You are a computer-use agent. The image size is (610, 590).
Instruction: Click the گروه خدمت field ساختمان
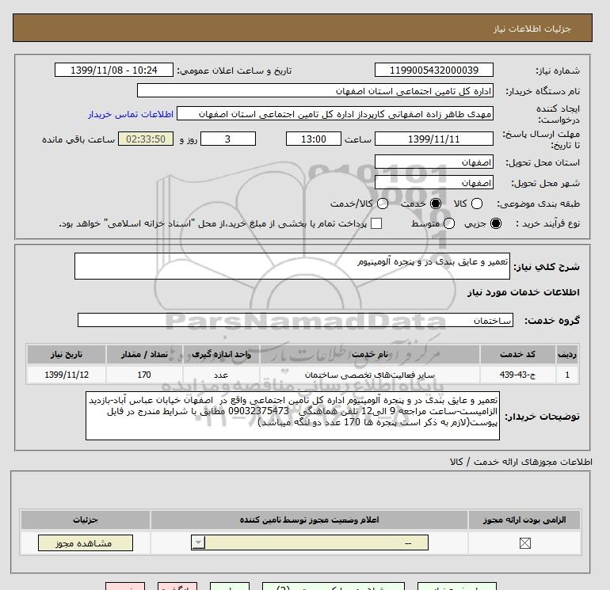click(295, 321)
